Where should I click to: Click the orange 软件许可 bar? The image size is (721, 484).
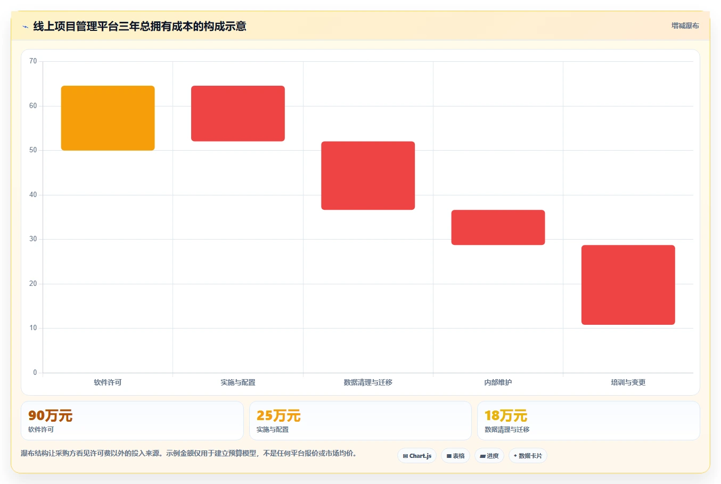click(108, 118)
